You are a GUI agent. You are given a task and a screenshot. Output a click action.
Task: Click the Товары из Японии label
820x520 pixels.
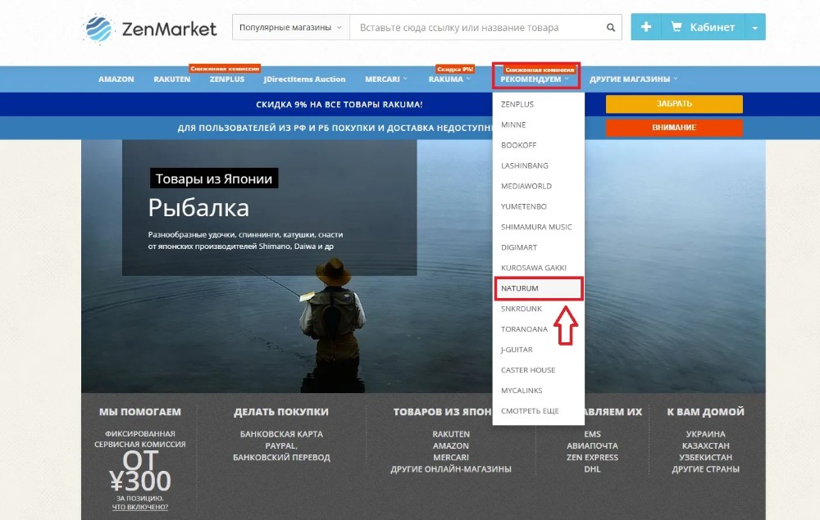coord(214,179)
